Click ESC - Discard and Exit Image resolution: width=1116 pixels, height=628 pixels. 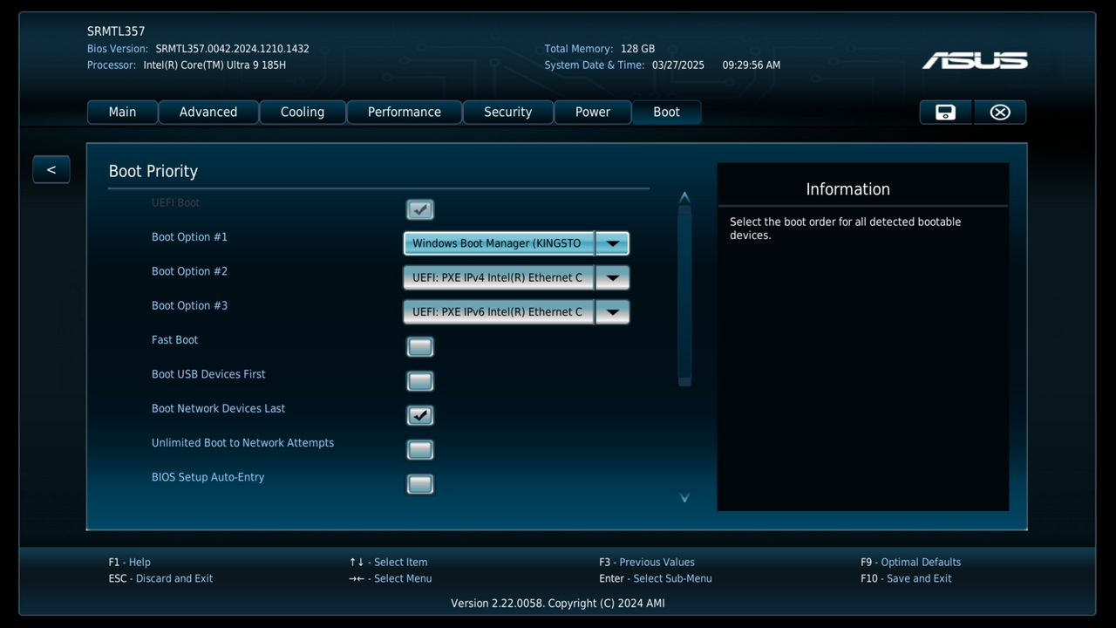coord(160,579)
